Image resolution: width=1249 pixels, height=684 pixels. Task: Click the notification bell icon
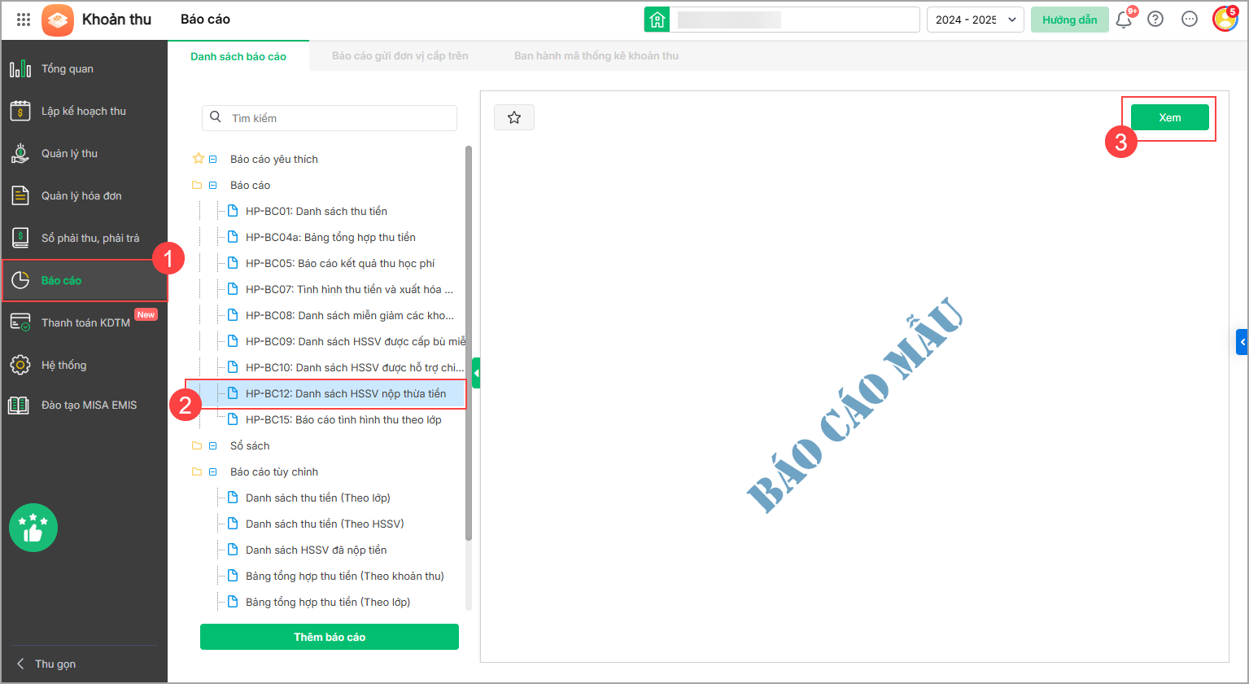[x=1124, y=20]
